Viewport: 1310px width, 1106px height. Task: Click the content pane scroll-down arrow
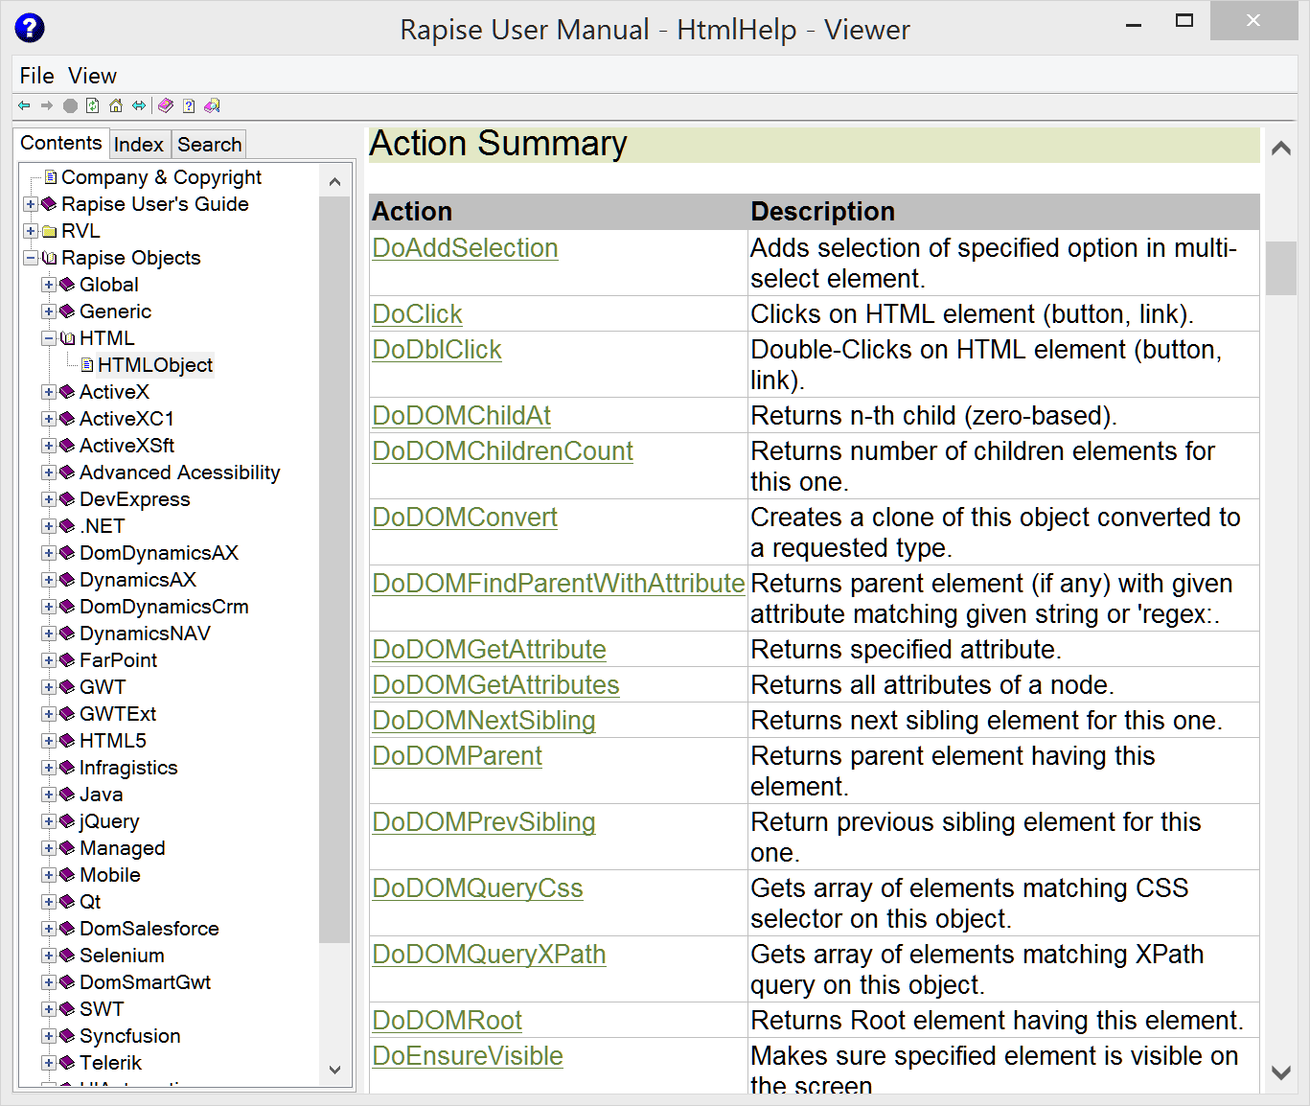coord(1280,1072)
